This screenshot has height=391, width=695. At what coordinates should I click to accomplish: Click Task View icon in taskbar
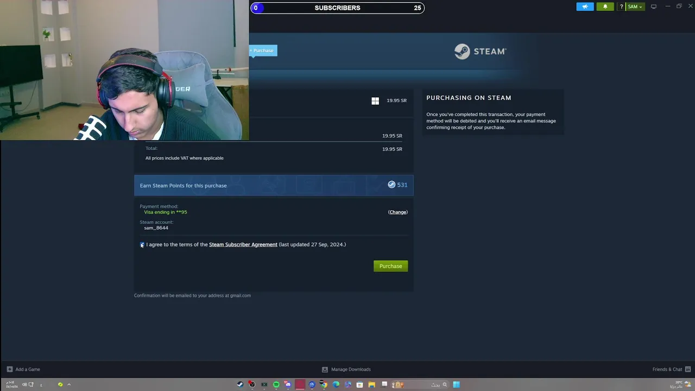click(x=384, y=384)
